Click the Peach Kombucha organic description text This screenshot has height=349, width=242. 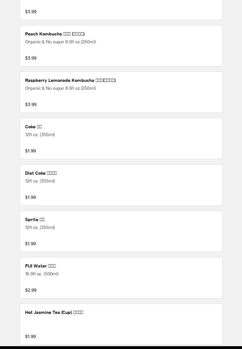coord(60,42)
